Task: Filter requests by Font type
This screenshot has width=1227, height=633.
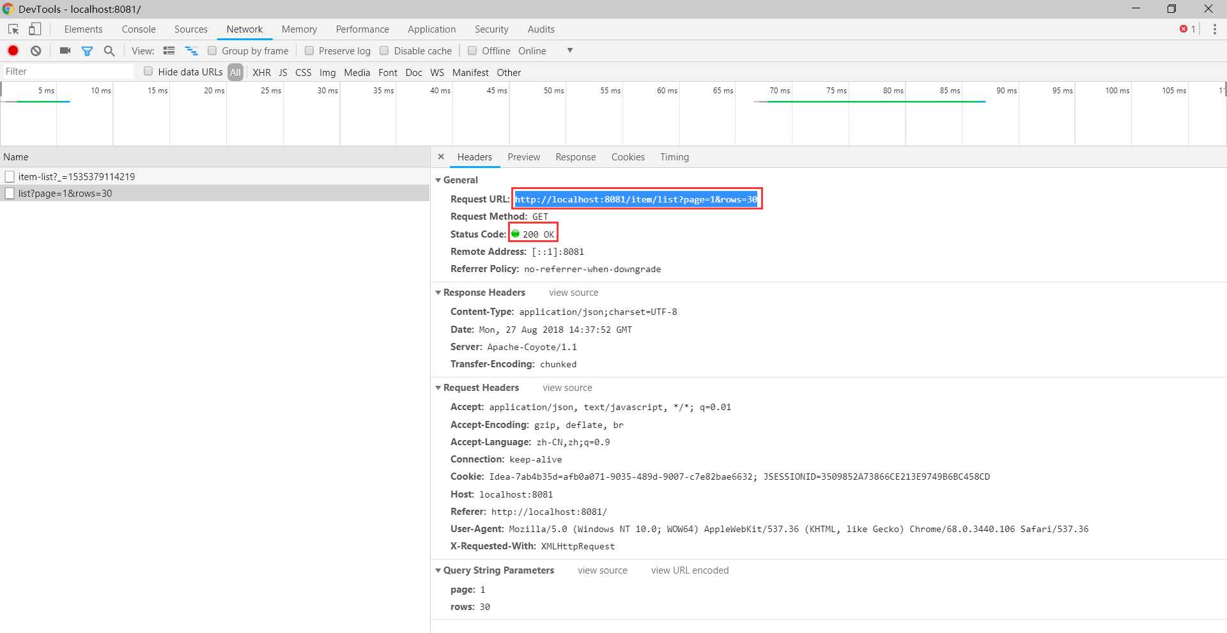Action: (388, 72)
